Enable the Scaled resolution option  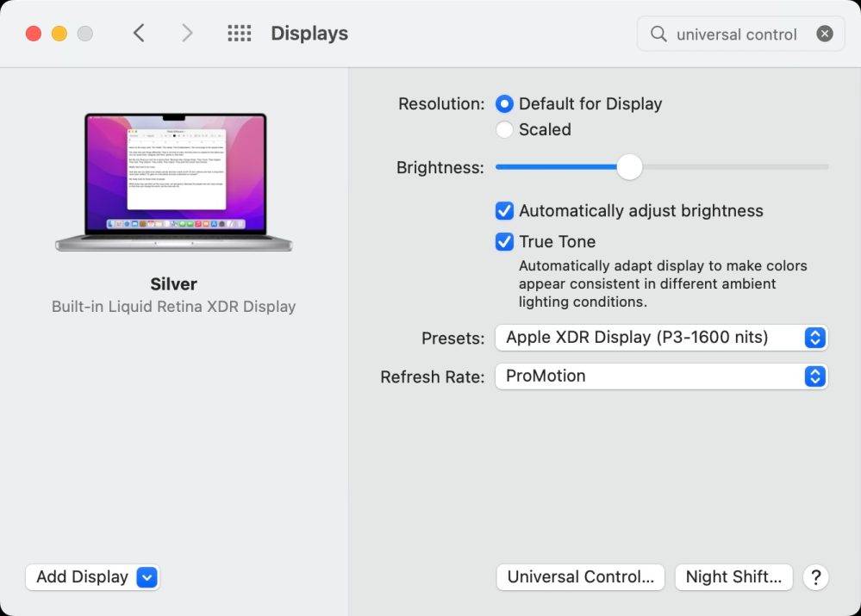pyautogui.click(x=504, y=129)
